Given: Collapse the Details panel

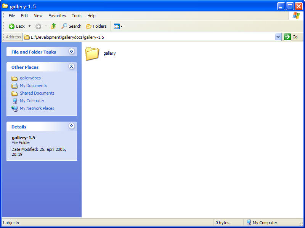Looking at the screenshot, I should (71, 126).
